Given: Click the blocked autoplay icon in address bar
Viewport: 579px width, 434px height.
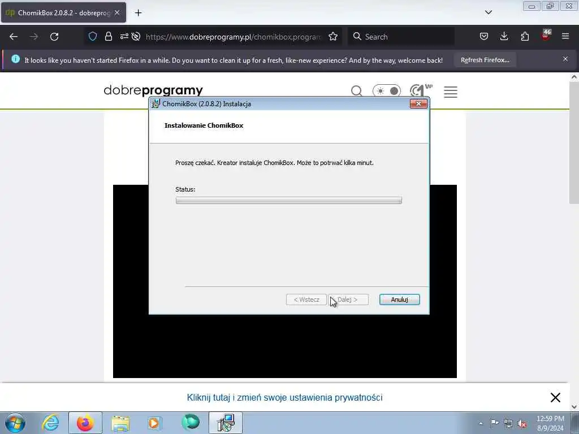Looking at the screenshot, I should click(x=136, y=36).
